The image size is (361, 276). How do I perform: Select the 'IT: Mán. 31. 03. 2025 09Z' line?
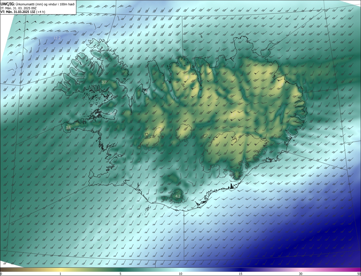[18, 8]
